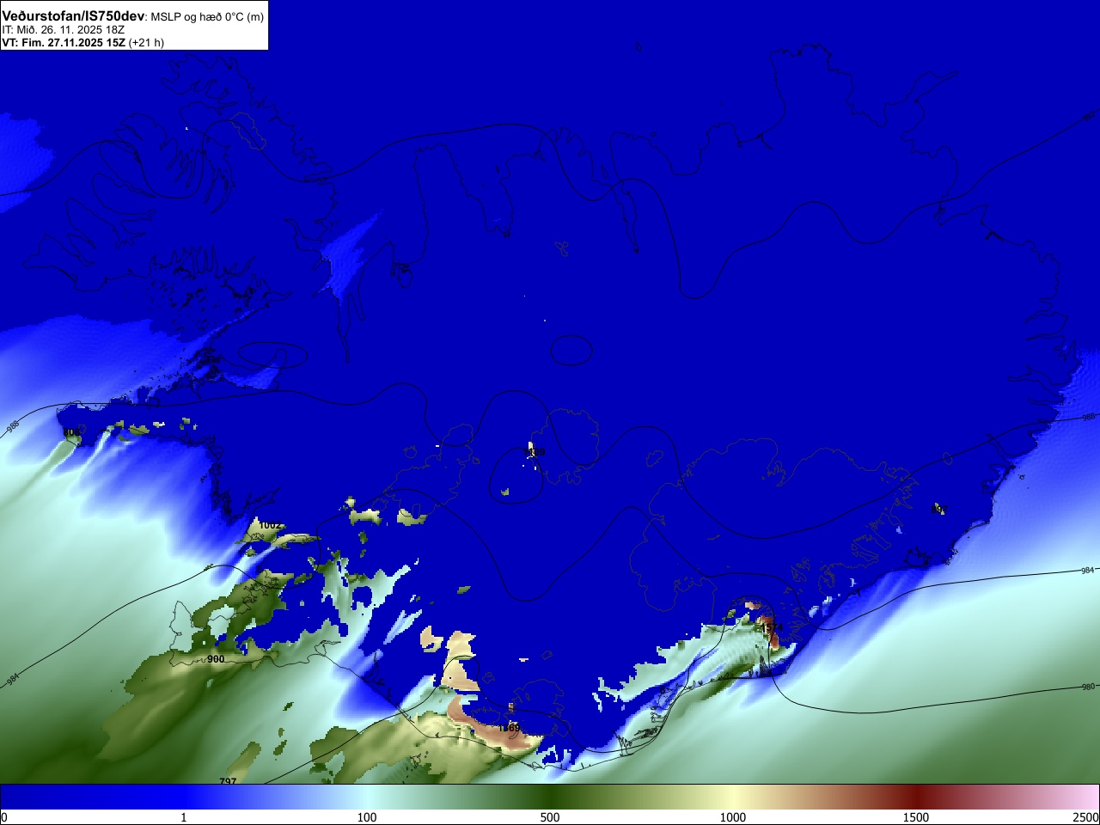This screenshot has width=1100, height=825.
Task: Click the colorbar tick label 500
Action: click(x=550, y=817)
